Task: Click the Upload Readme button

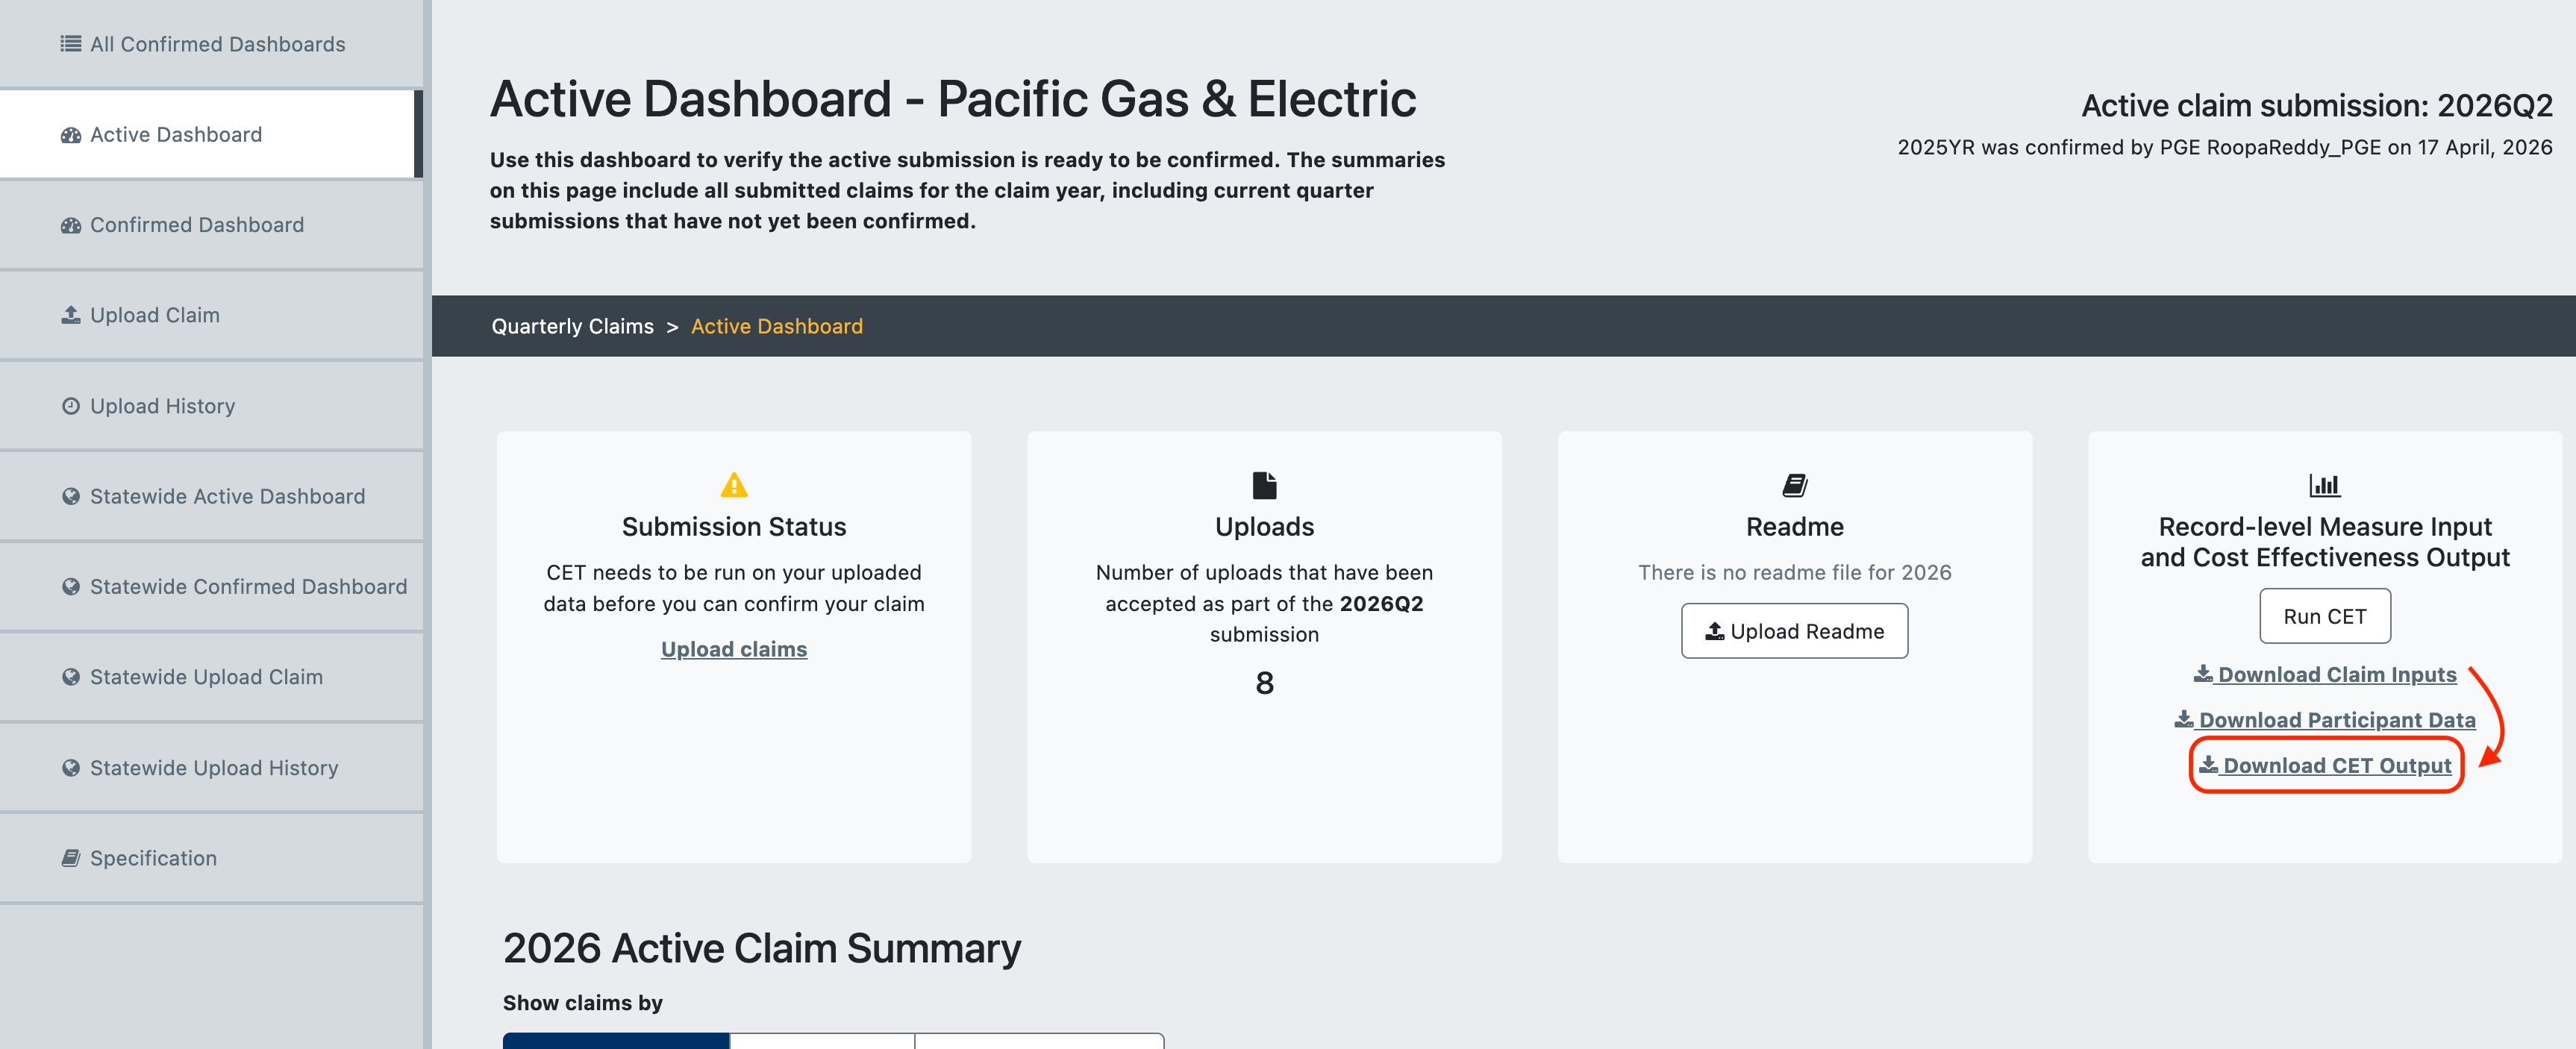Action: [1794, 631]
